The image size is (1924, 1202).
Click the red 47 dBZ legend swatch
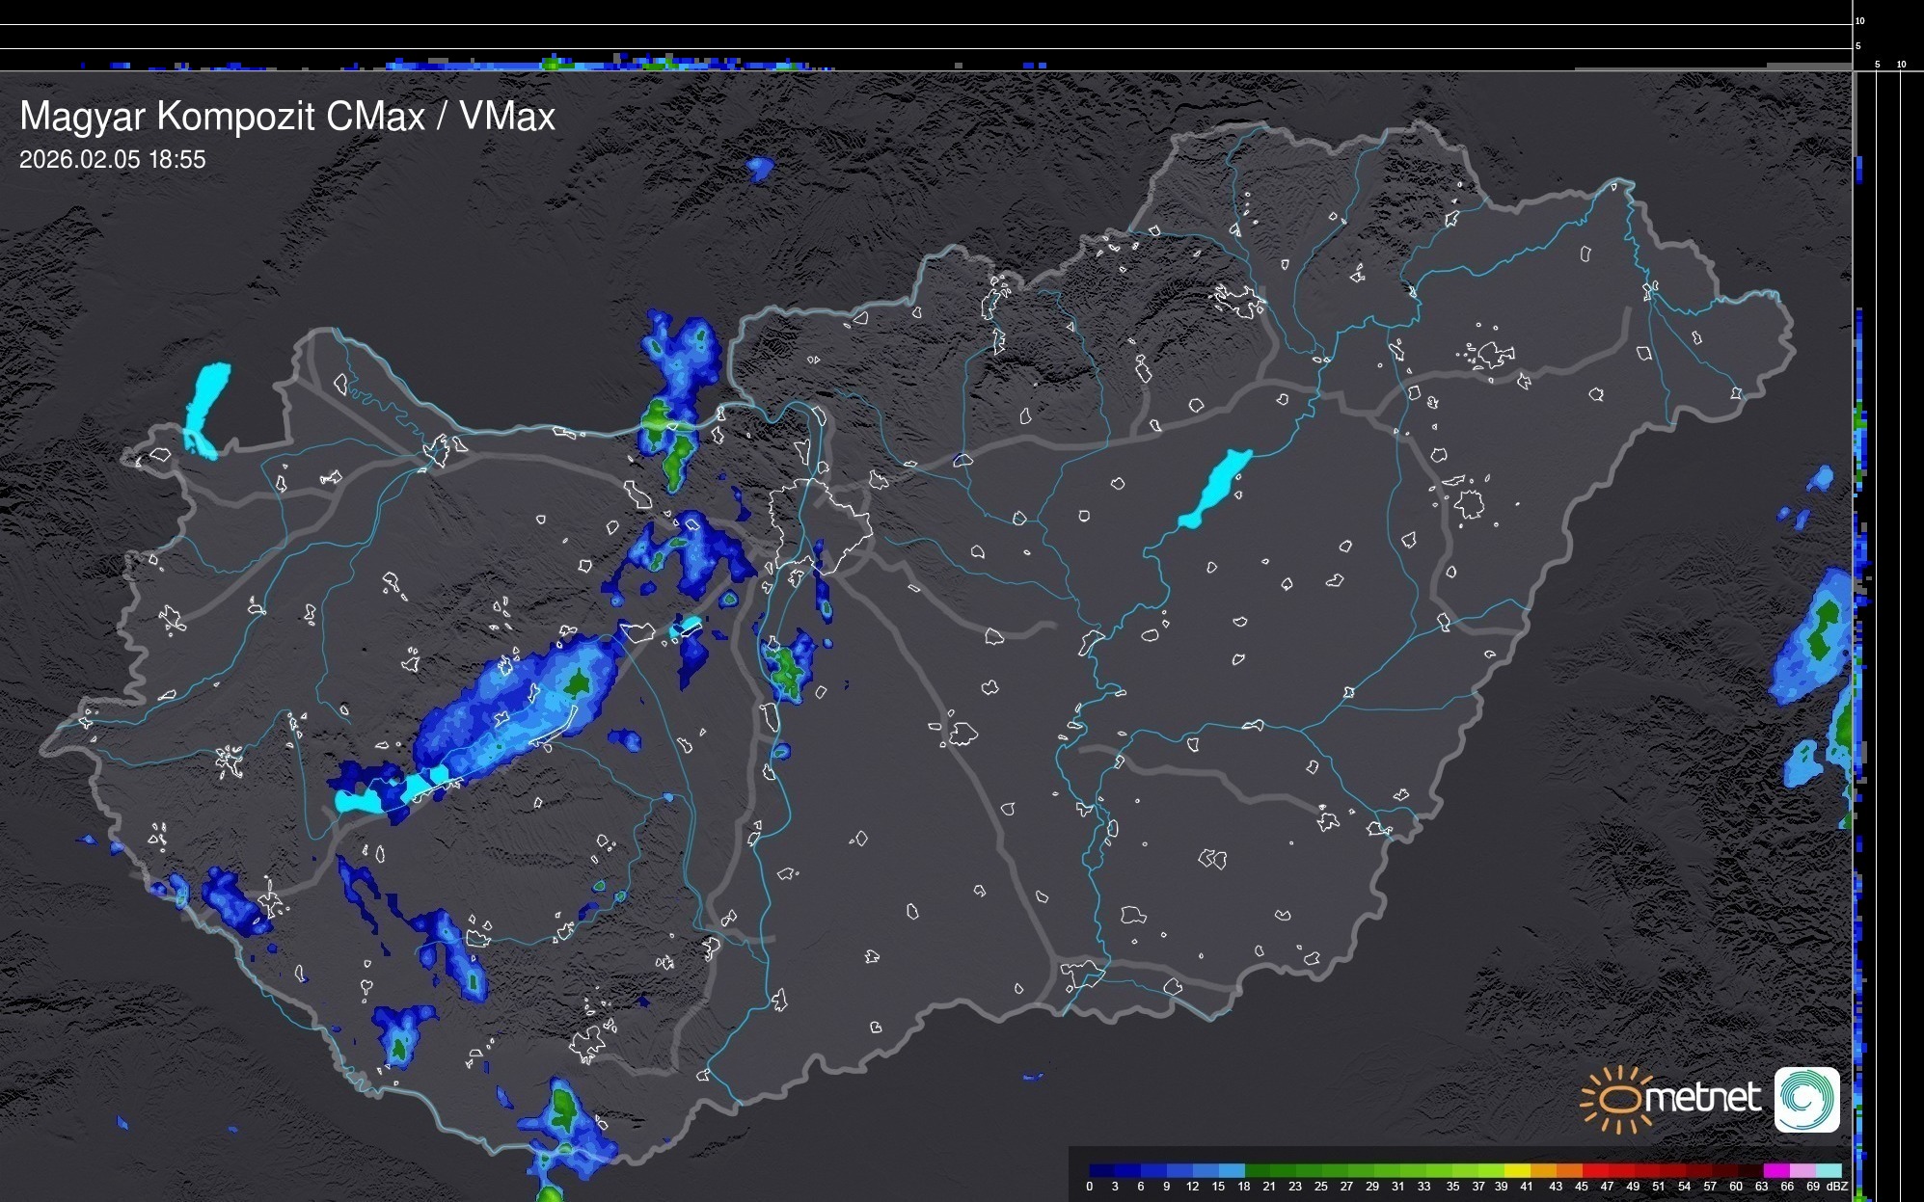click(x=1608, y=1170)
